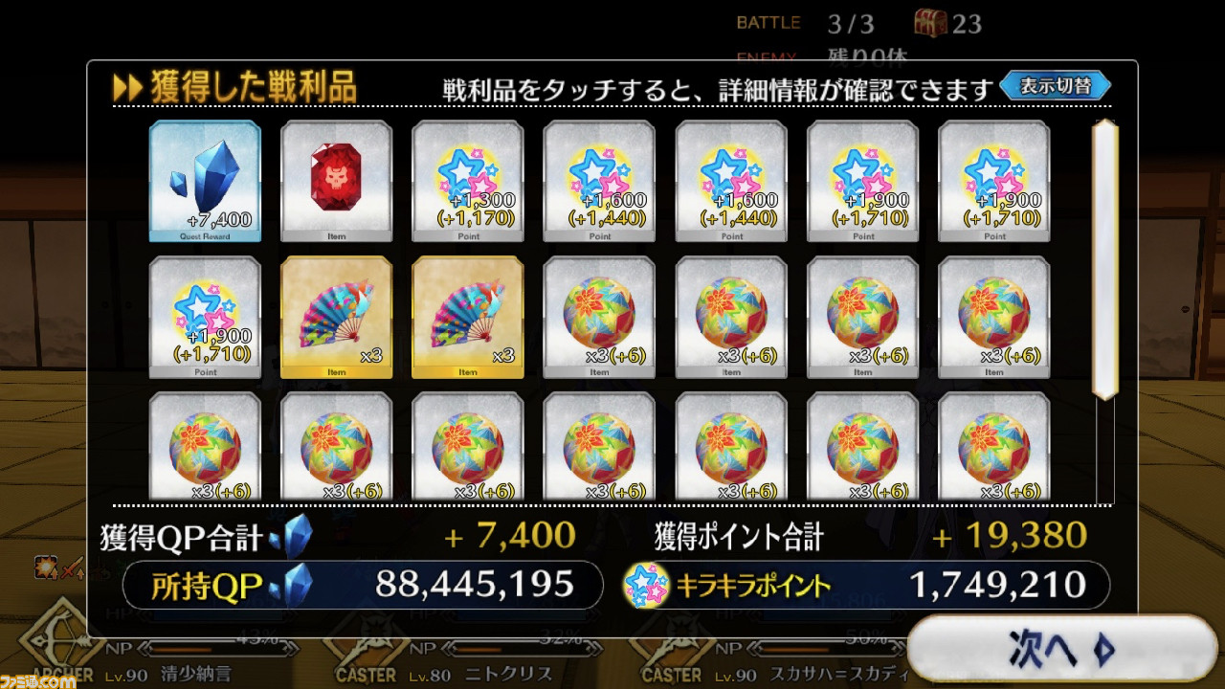The image size is (1225, 689).
Task: Select the first +1,600 star point reward
Action: click(x=599, y=182)
